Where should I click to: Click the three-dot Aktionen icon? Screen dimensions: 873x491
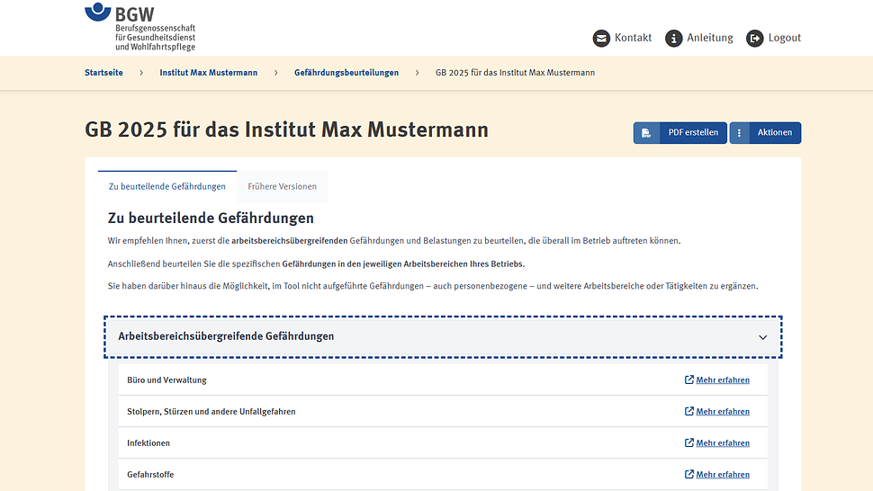click(740, 133)
